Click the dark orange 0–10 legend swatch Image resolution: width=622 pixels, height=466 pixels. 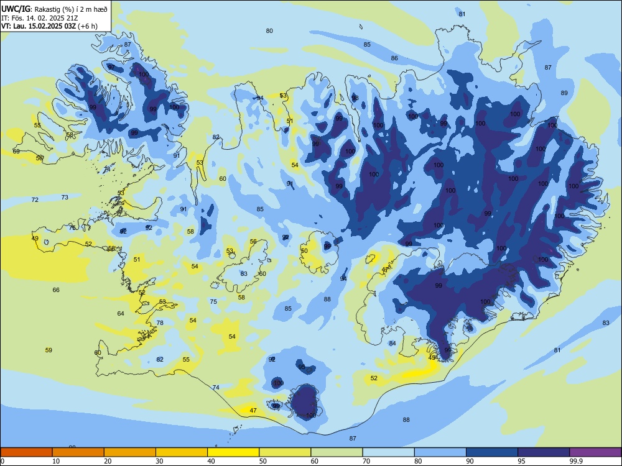pos(26,452)
